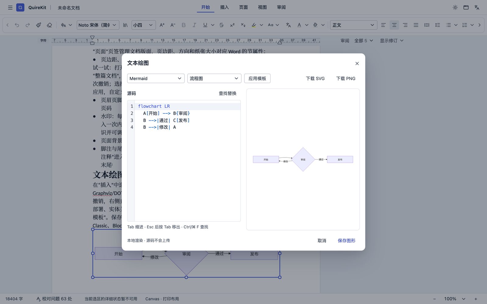Screen dimensions: 487x304
Task: Toggle bold formatting
Action: (x=184, y=25)
